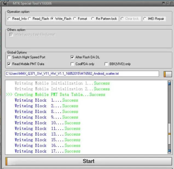Click the 'Writeing Block 1' log line
Image resolution: width=174 pixels, height=169 pixels.
point(47,100)
